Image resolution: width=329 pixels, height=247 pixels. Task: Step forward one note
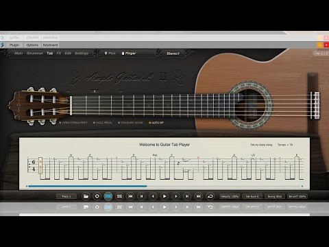176,196
